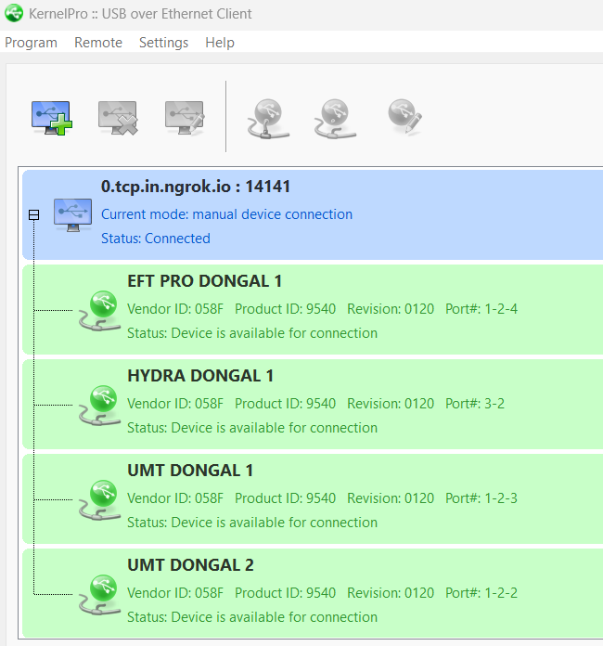
Task: Click the server monitor icon for ngrok host
Action: 72,214
